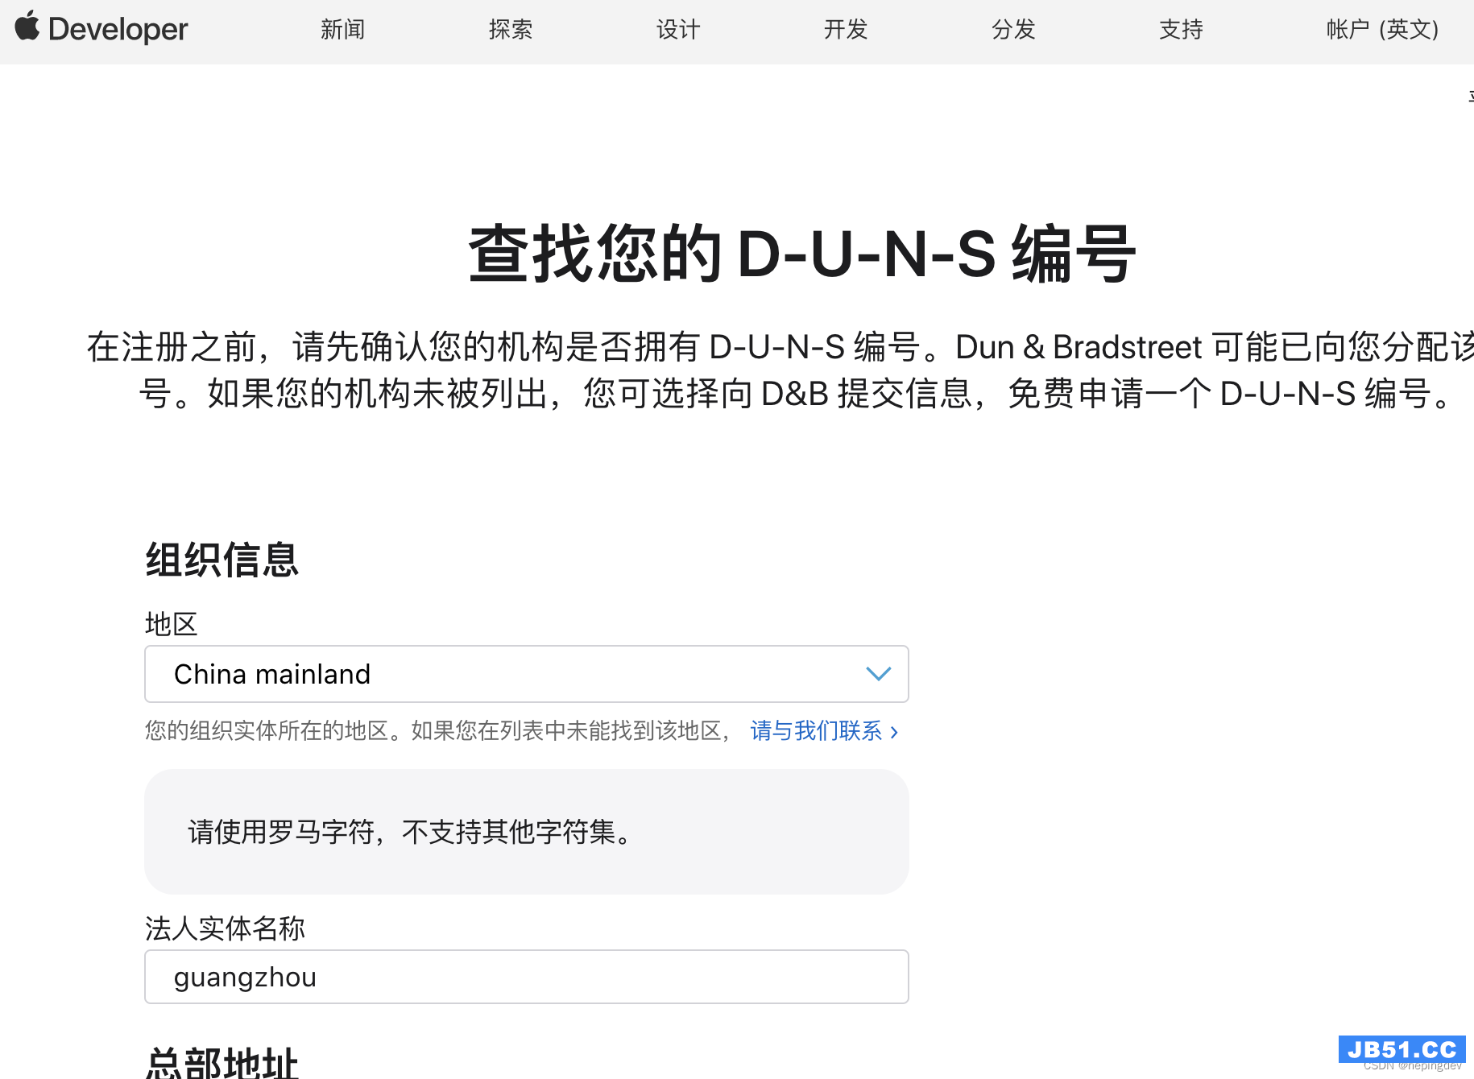Click the blue chevron in region selector
Screen dimensions: 1474x1079
878,674
